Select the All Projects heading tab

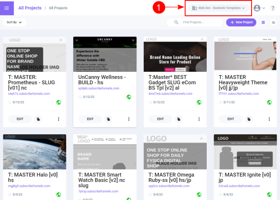point(29,8)
